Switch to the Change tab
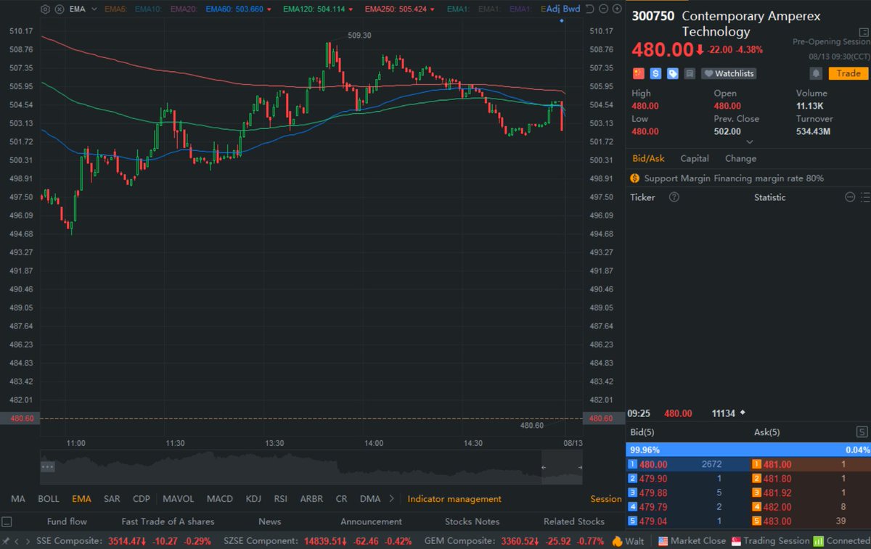 point(740,158)
